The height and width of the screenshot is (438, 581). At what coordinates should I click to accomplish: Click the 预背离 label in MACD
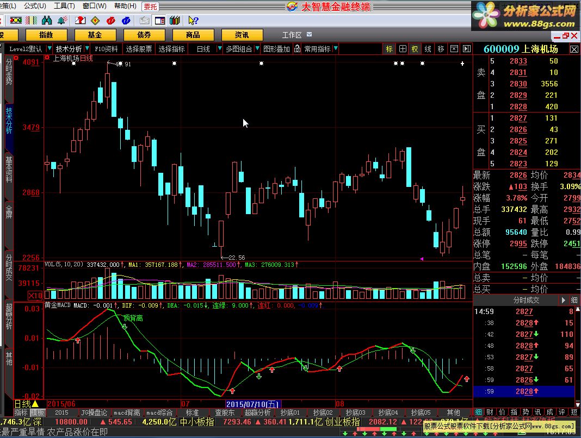tap(133, 318)
